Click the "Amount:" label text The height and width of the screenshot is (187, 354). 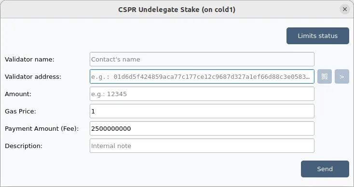(18, 94)
